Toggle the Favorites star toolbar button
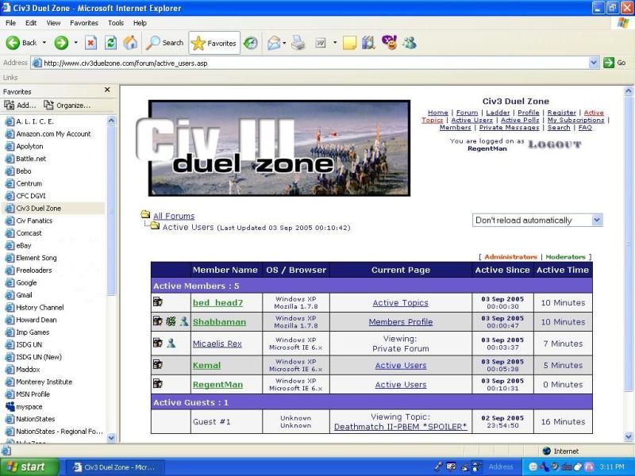635x476 pixels. point(214,43)
